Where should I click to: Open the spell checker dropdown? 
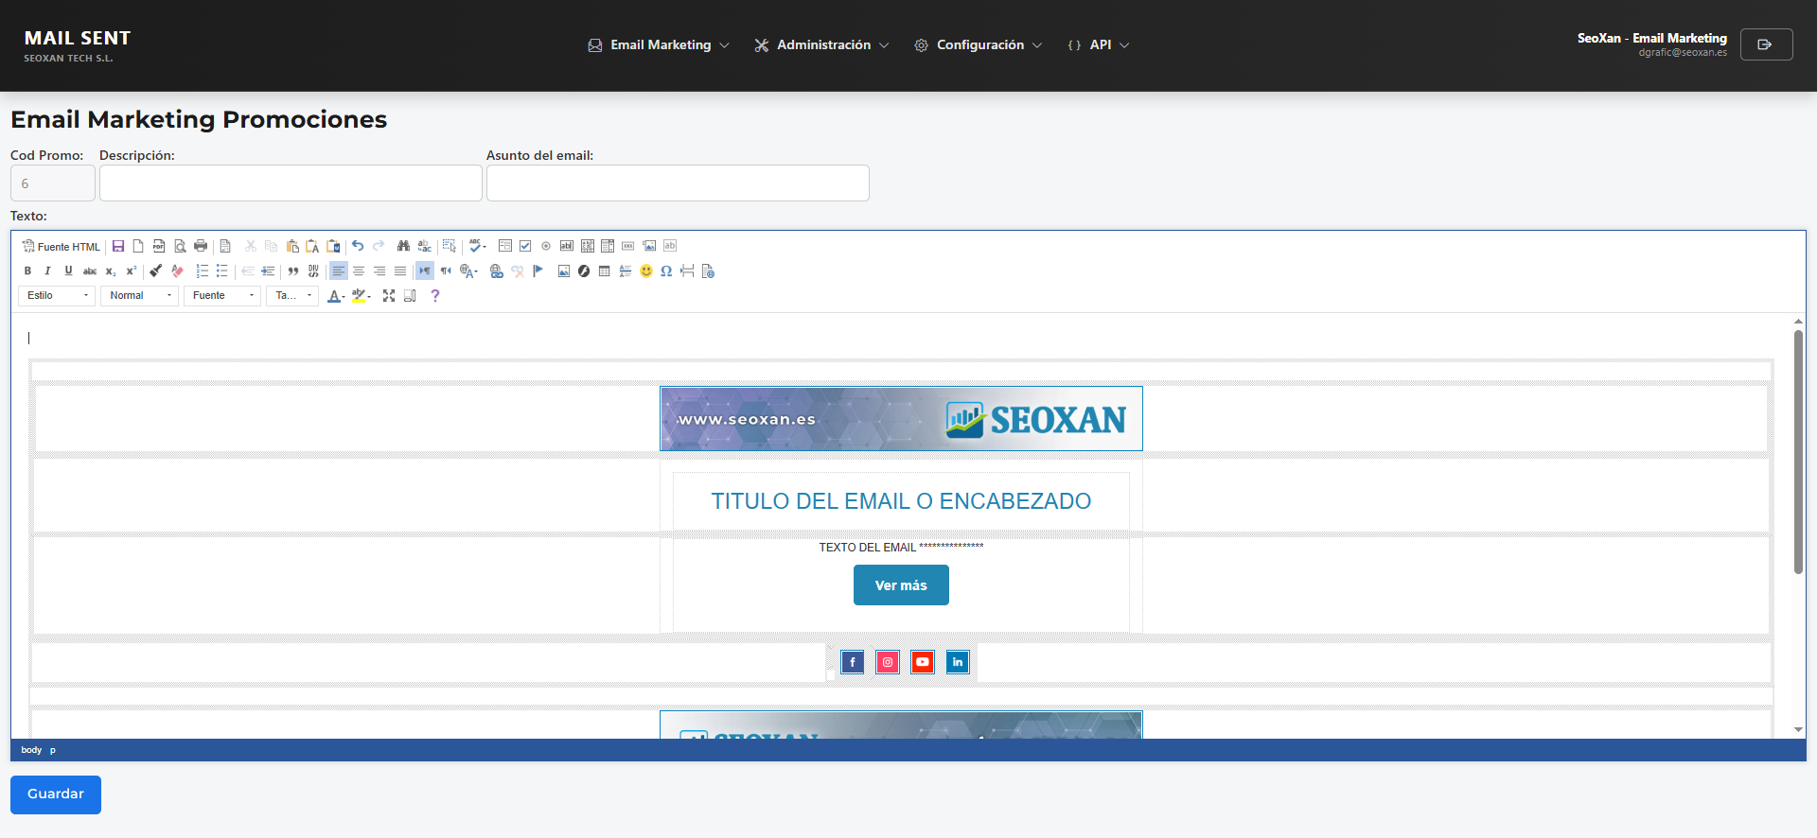(x=478, y=246)
